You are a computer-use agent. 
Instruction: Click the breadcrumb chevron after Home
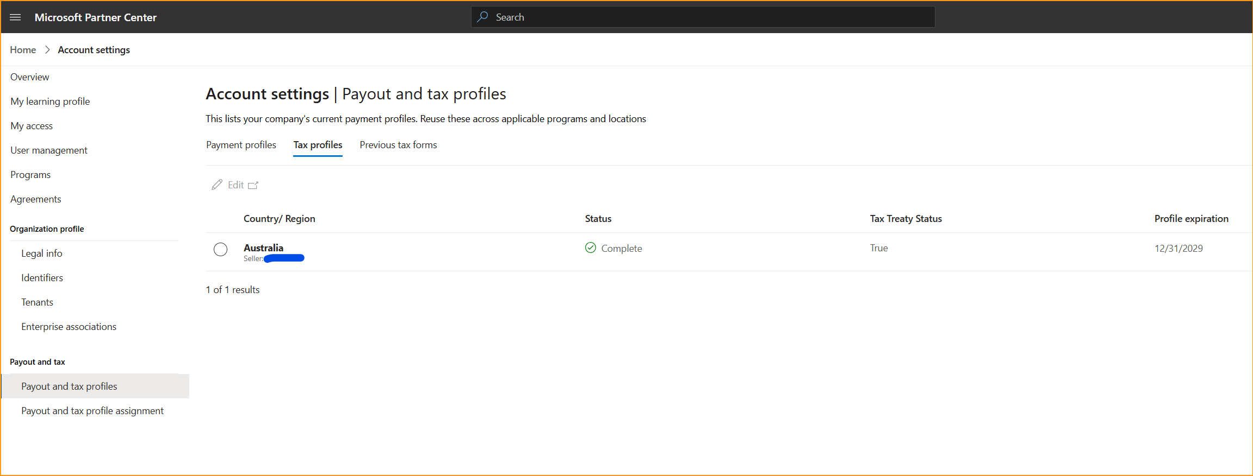[47, 49]
